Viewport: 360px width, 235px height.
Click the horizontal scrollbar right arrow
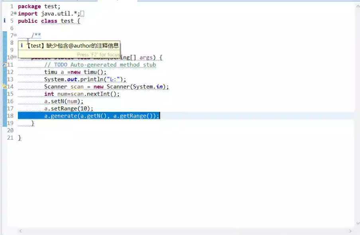[x=350, y=231]
